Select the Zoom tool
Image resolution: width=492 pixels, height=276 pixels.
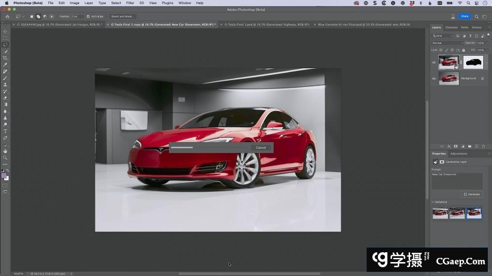click(5, 158)
